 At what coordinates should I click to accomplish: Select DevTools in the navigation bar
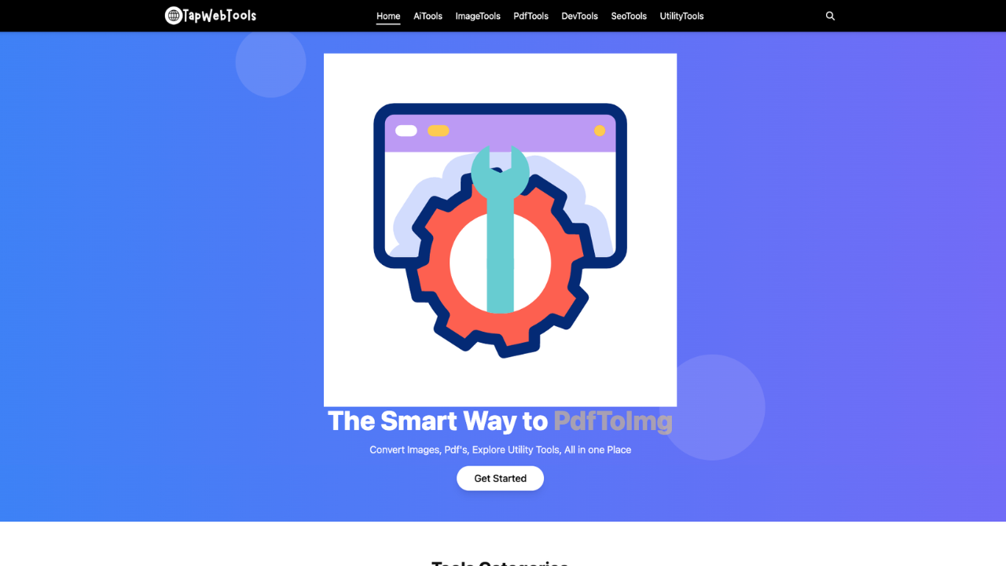(579, 16)
